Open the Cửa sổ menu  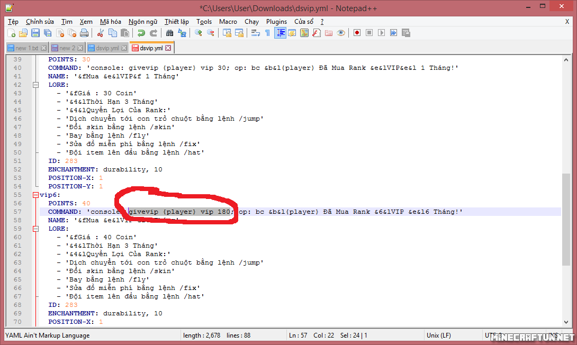pos(304,22)
